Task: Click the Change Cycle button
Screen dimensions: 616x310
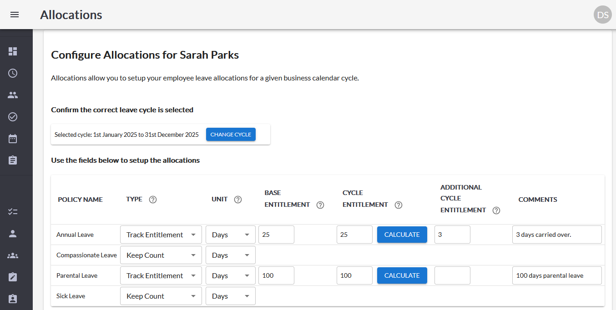Action: coord(231,134)
